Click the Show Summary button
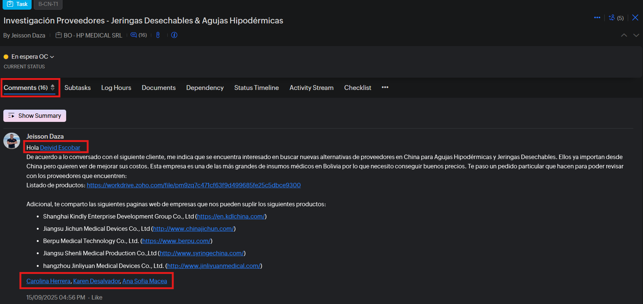Viewport: 643px width, 304px height. click(35, 116)
